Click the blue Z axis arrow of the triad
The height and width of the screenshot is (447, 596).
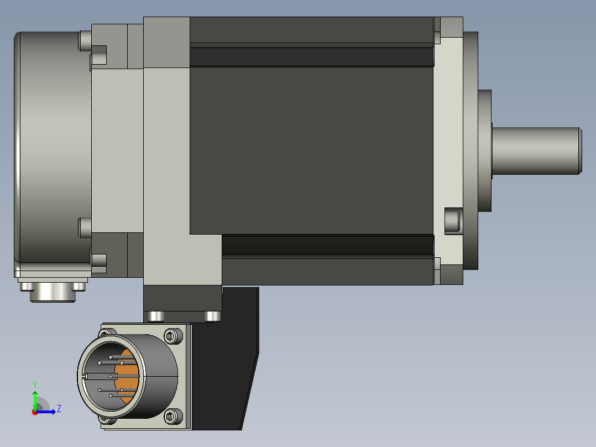(x=46, y=412)
